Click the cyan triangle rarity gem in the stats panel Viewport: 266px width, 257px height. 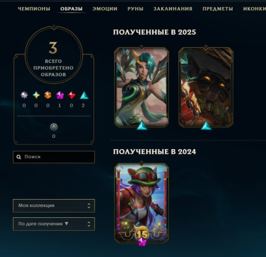(84, 96)
